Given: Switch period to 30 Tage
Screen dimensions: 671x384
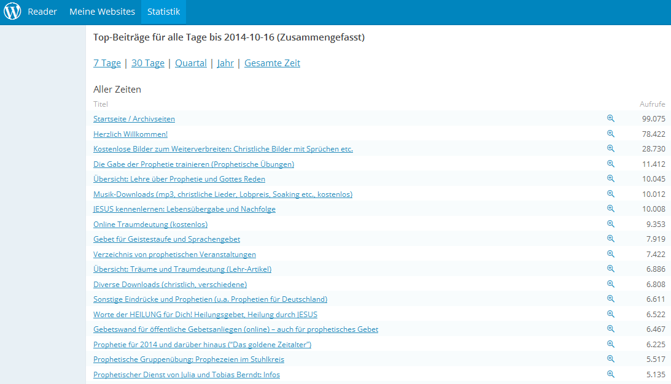Looking at the screenshot, I should [148, 63].
